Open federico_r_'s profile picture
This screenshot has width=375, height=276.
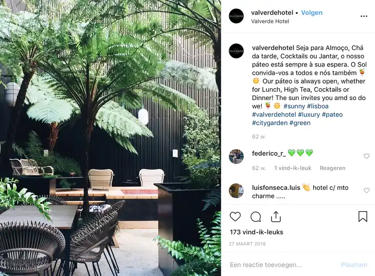click(x=236, y=156)
